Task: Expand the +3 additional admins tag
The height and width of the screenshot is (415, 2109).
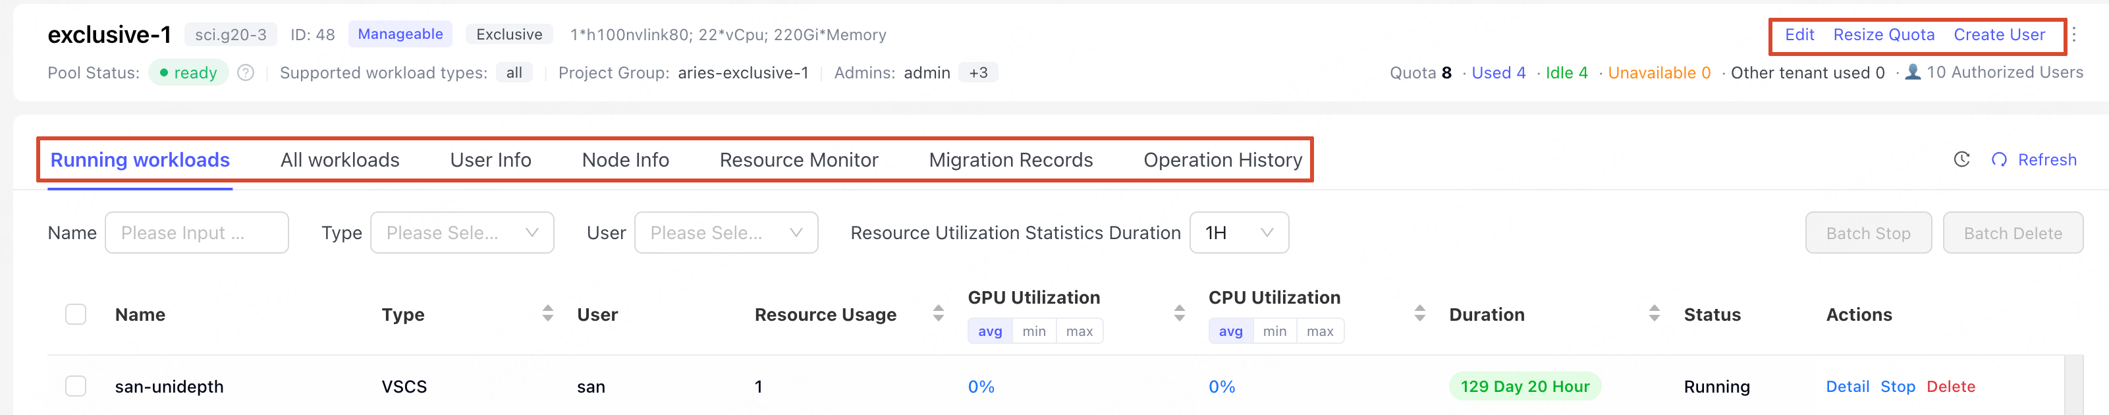Action: 978,73
